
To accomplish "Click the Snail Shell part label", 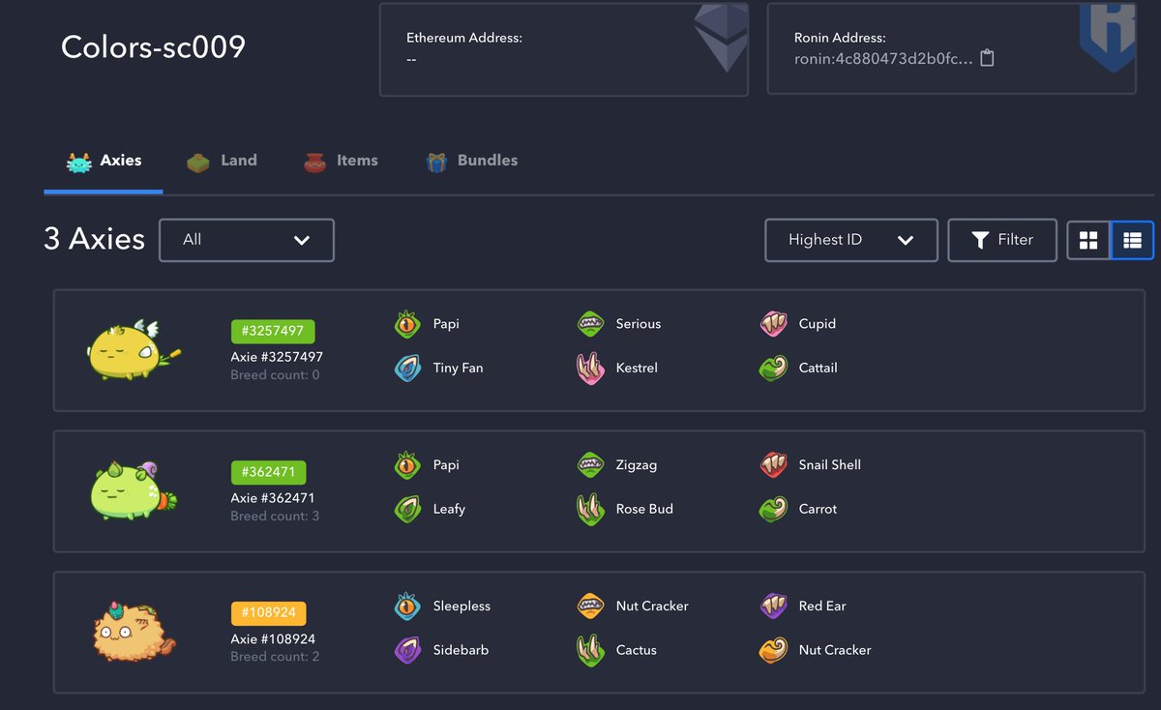I will [x=830, y=465].
